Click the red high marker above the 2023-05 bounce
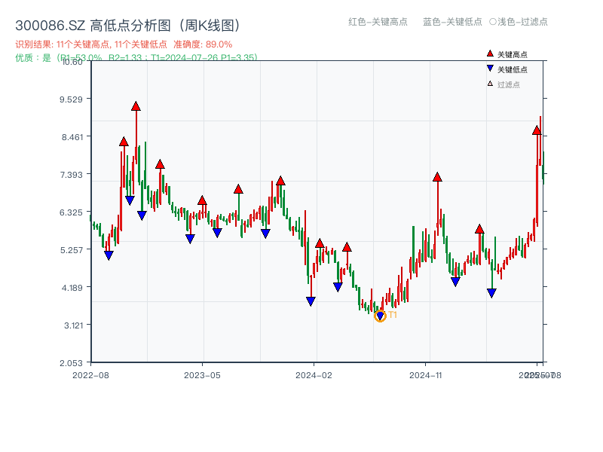 (x=201, y=200)
